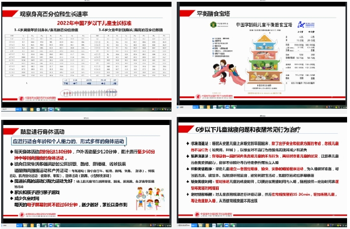Select the 观察身高百分位和生长速率 slide image
350x229 pixels.
86,56
